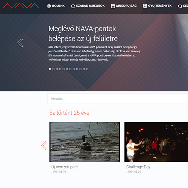Open the MŰSORÚJSÁG menu item
The width and height of the screenshot is (188, 188).
click(126, 6)
